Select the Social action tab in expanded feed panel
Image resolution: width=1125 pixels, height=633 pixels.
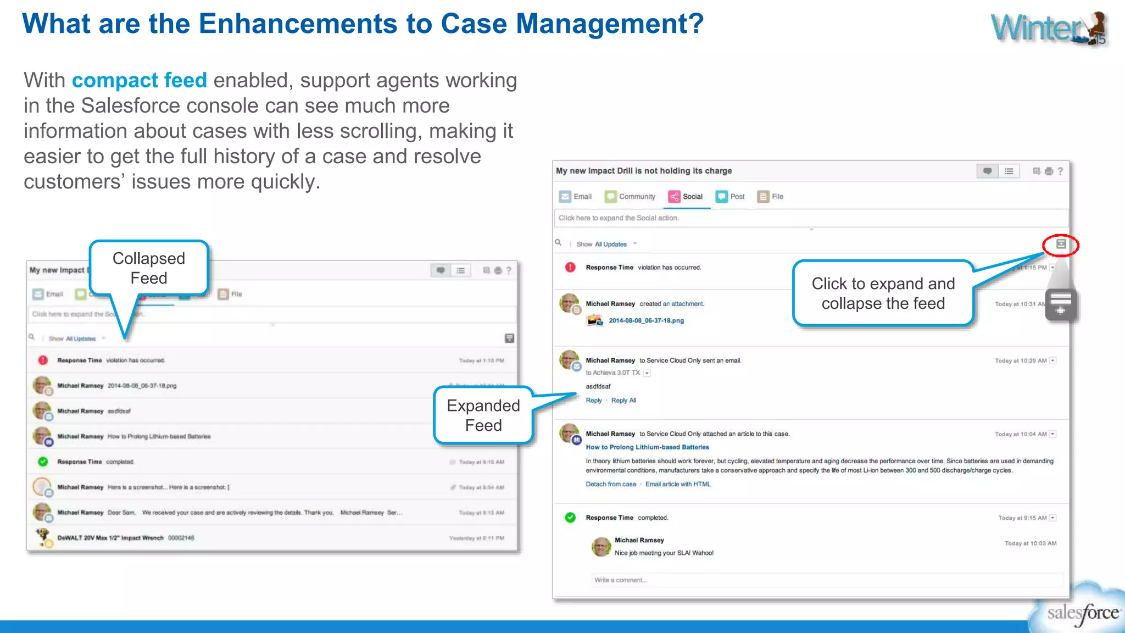686,197
